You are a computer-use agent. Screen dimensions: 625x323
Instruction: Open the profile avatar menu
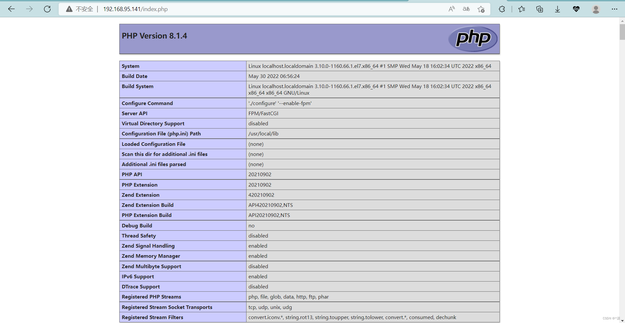(x=595, y=9)
